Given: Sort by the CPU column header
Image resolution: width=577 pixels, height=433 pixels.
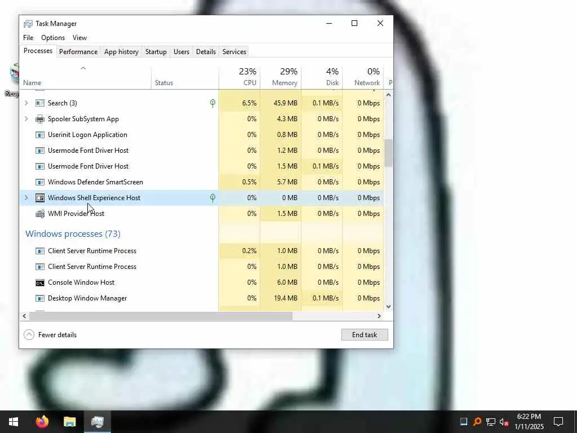Looking at the screenshot, I should point(239,77).
